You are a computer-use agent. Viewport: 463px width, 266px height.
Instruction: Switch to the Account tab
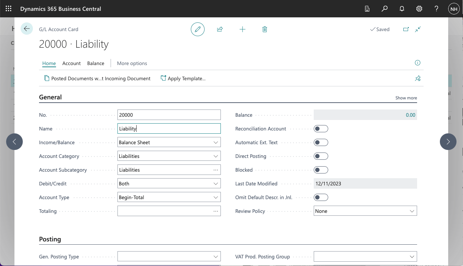(72, 63)
